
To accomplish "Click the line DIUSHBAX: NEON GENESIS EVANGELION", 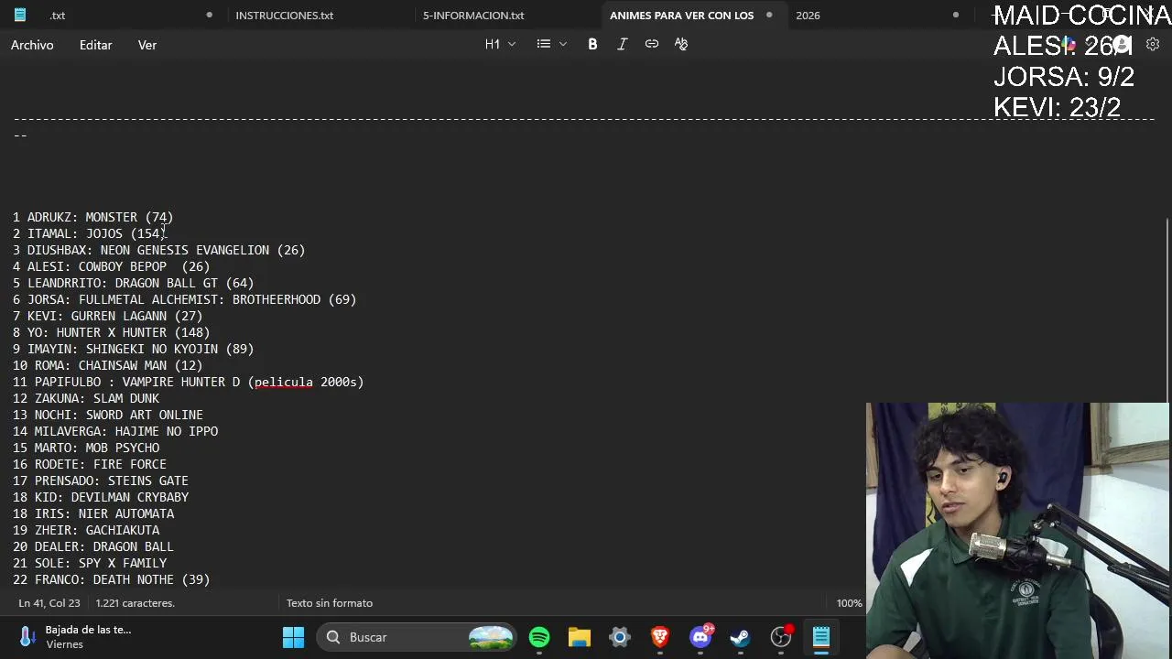I will (158, 250).
